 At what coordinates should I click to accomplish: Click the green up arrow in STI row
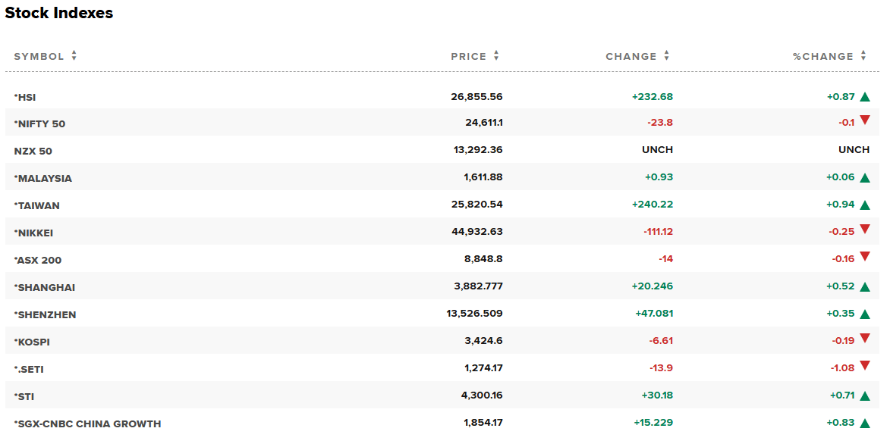coord(865,395)
